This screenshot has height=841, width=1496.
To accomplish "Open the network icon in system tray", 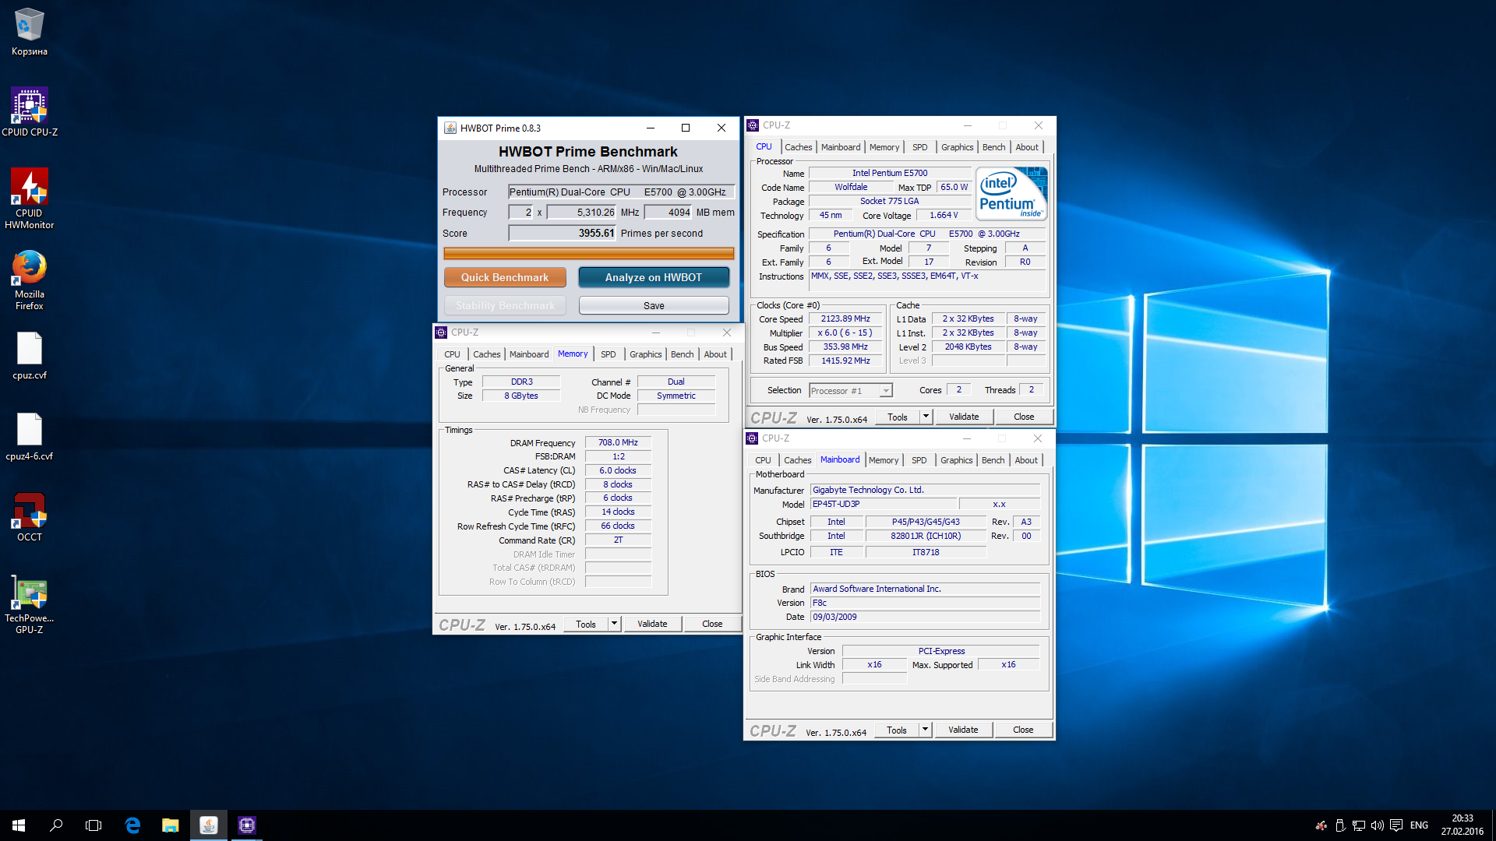I will (x=1358, y=825).
